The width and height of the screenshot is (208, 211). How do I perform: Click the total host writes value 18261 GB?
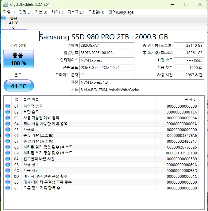click(x=189, y=53)
